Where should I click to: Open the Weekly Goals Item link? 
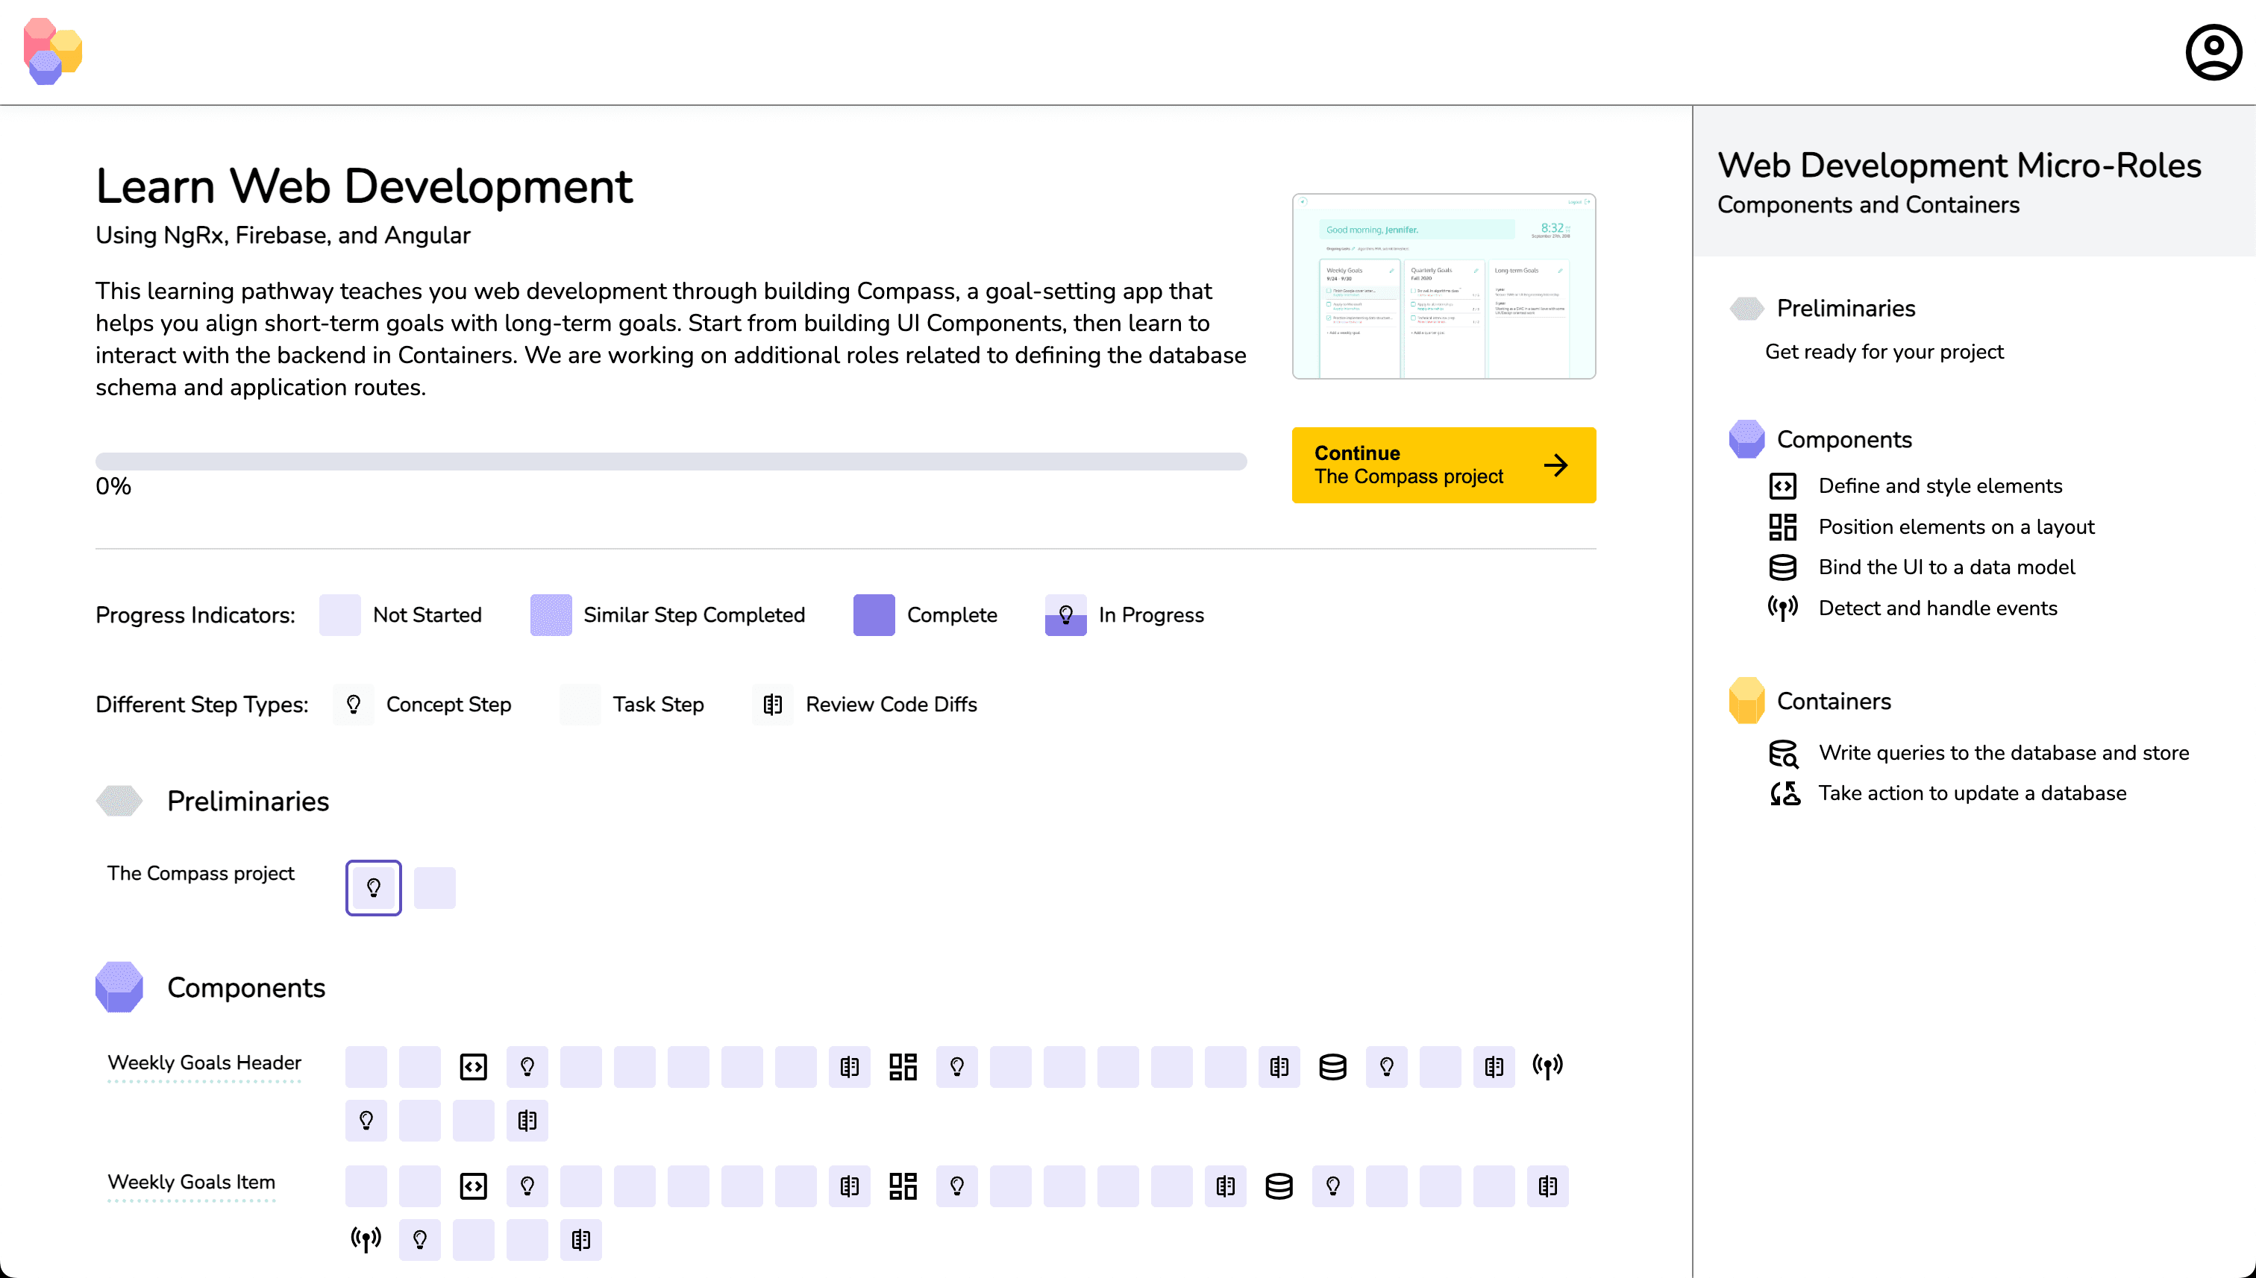[x=190, y=1183]
